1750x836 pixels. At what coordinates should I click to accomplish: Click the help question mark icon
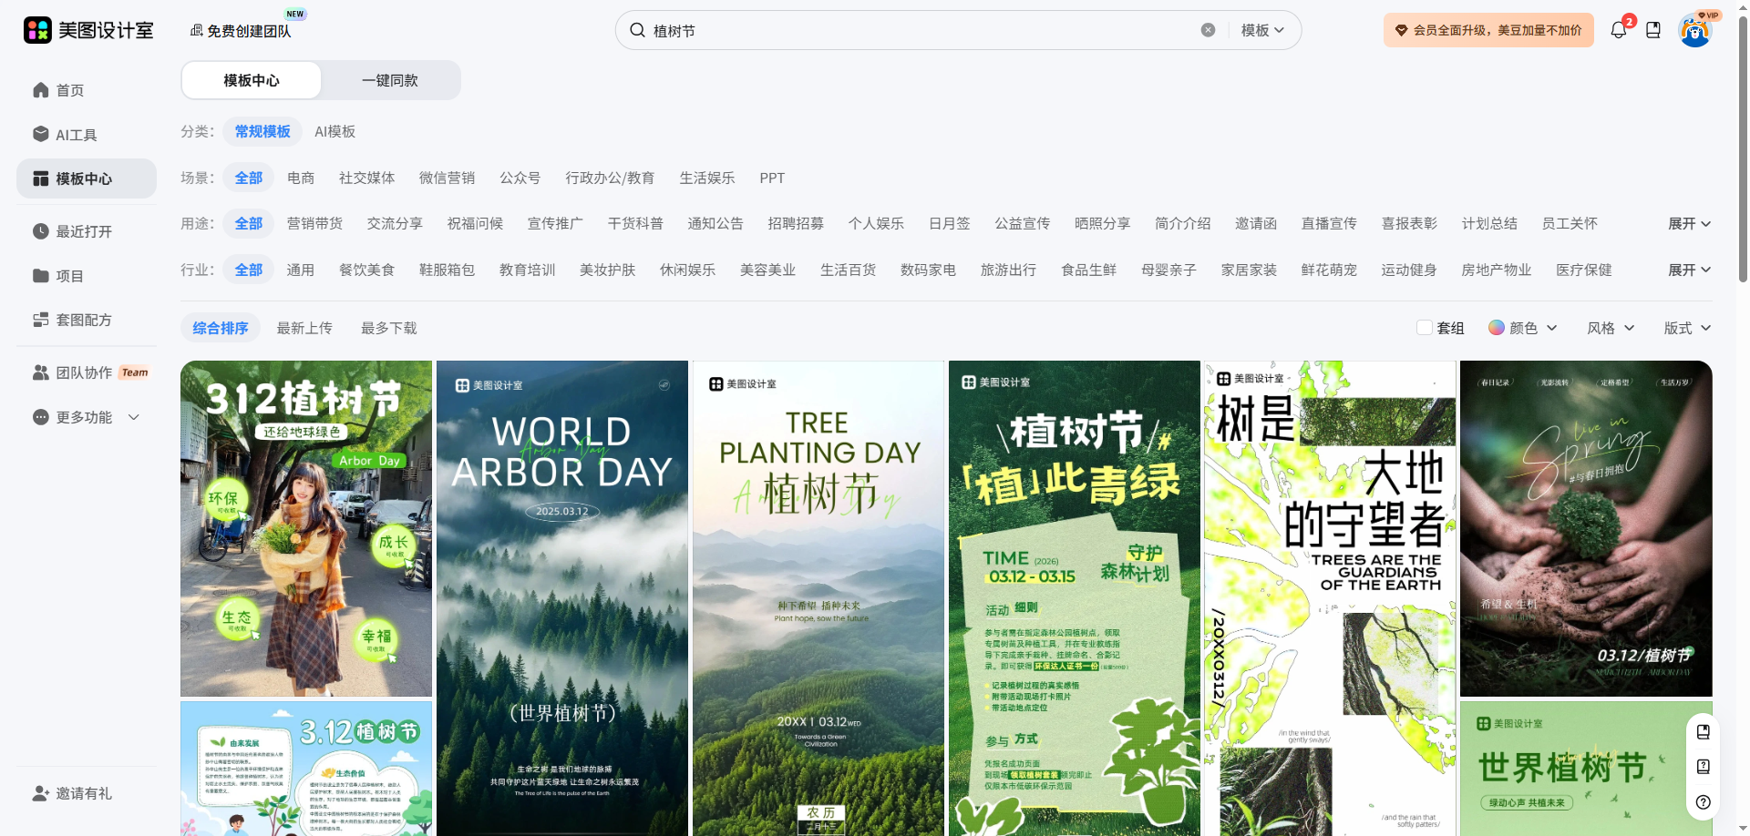tap(1703, 802)
